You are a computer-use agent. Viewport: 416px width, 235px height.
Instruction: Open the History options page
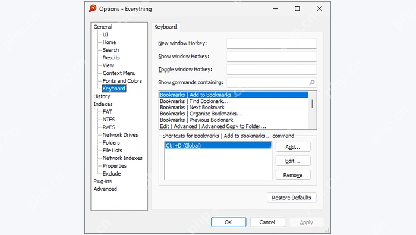pos(102,96)
